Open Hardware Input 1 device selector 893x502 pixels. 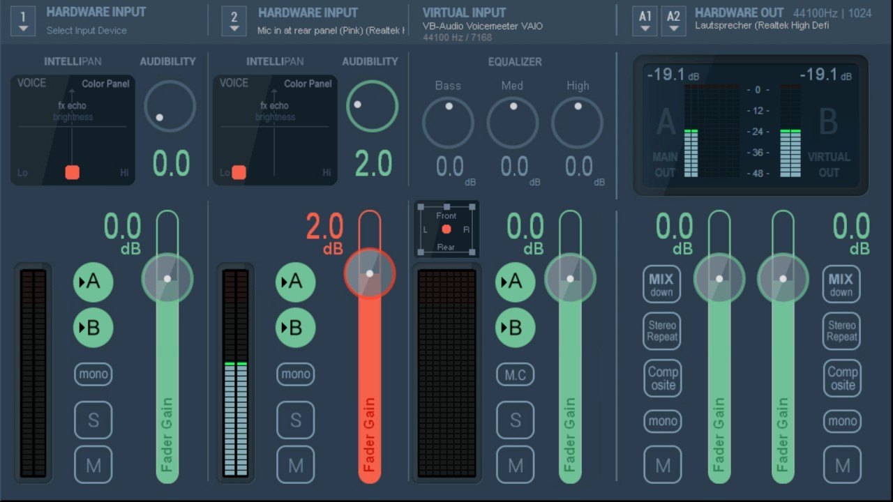[23, 21]
